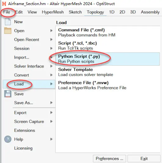
Task: Select Preference File (*.mvw) entry
Action: tap(107, 85)
